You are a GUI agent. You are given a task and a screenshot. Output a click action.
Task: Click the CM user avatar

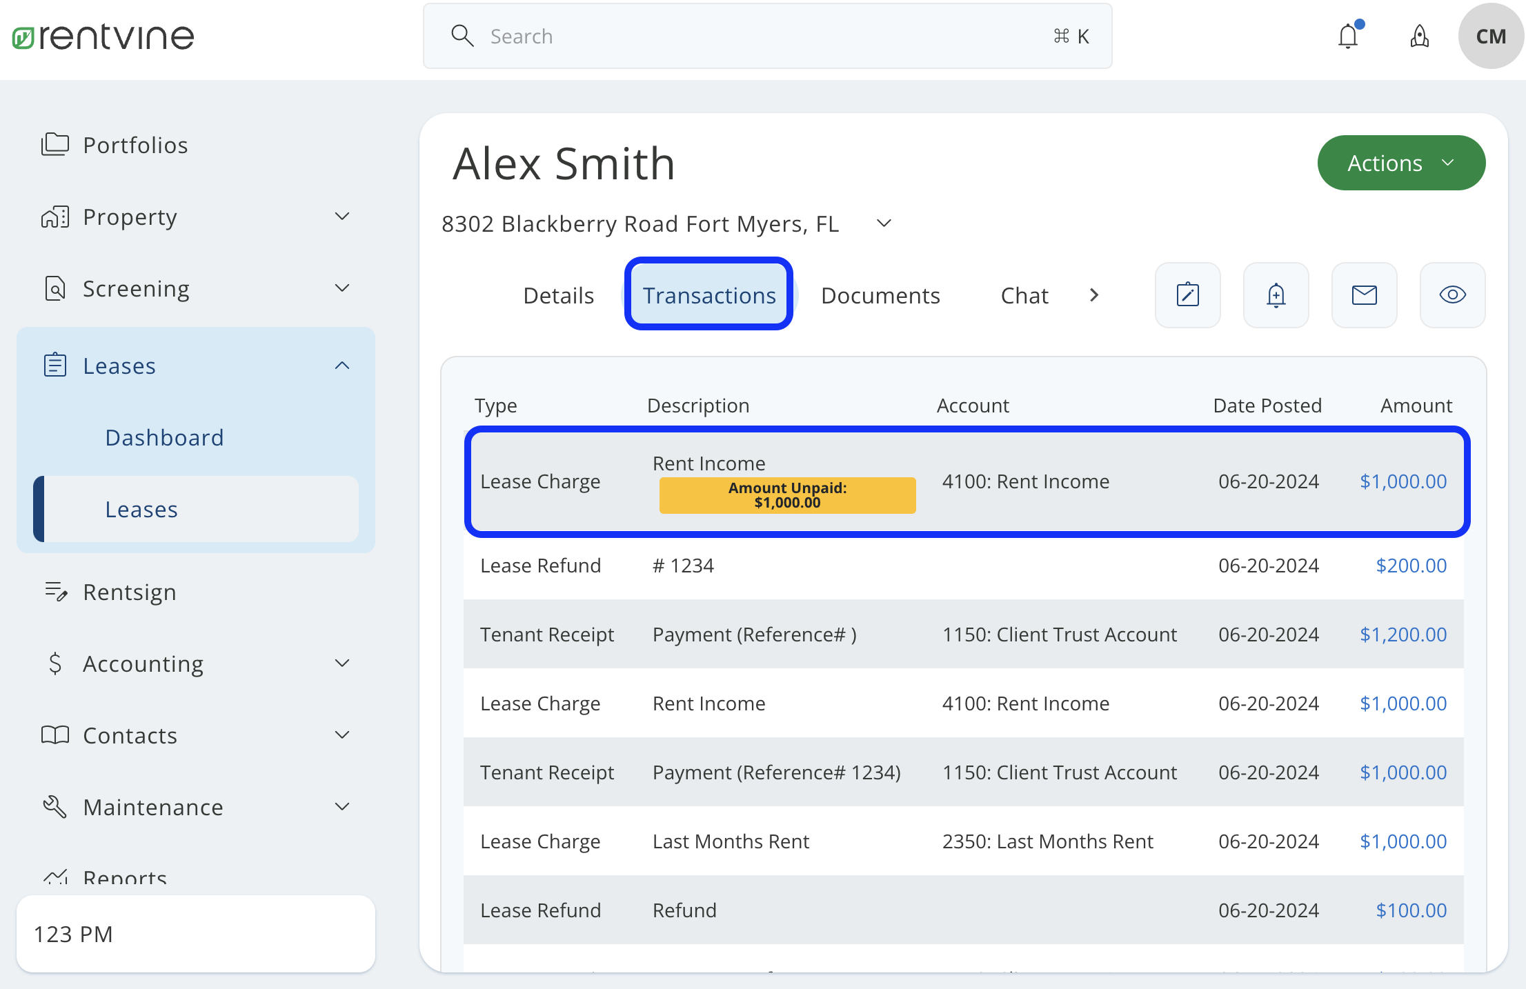click(x=1490, y=36)
